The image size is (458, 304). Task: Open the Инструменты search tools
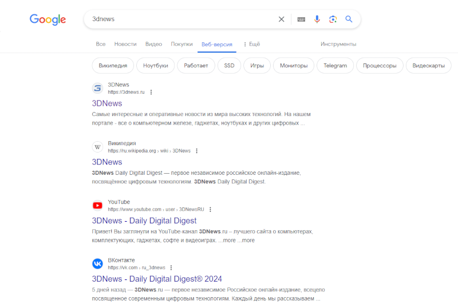click(338, 44)
